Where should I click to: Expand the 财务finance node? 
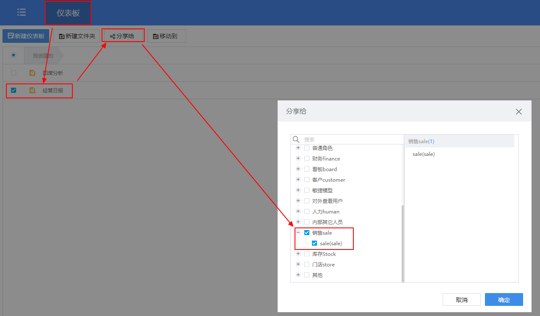coord(298,158)
